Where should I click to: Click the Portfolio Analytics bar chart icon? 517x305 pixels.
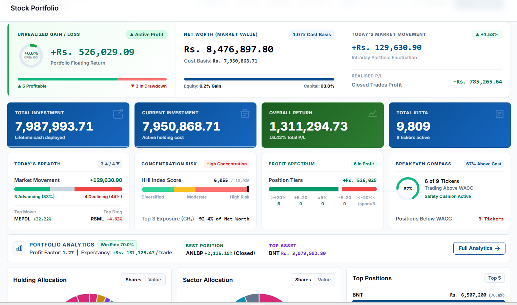pyautogui.click(x=19, y=248)
